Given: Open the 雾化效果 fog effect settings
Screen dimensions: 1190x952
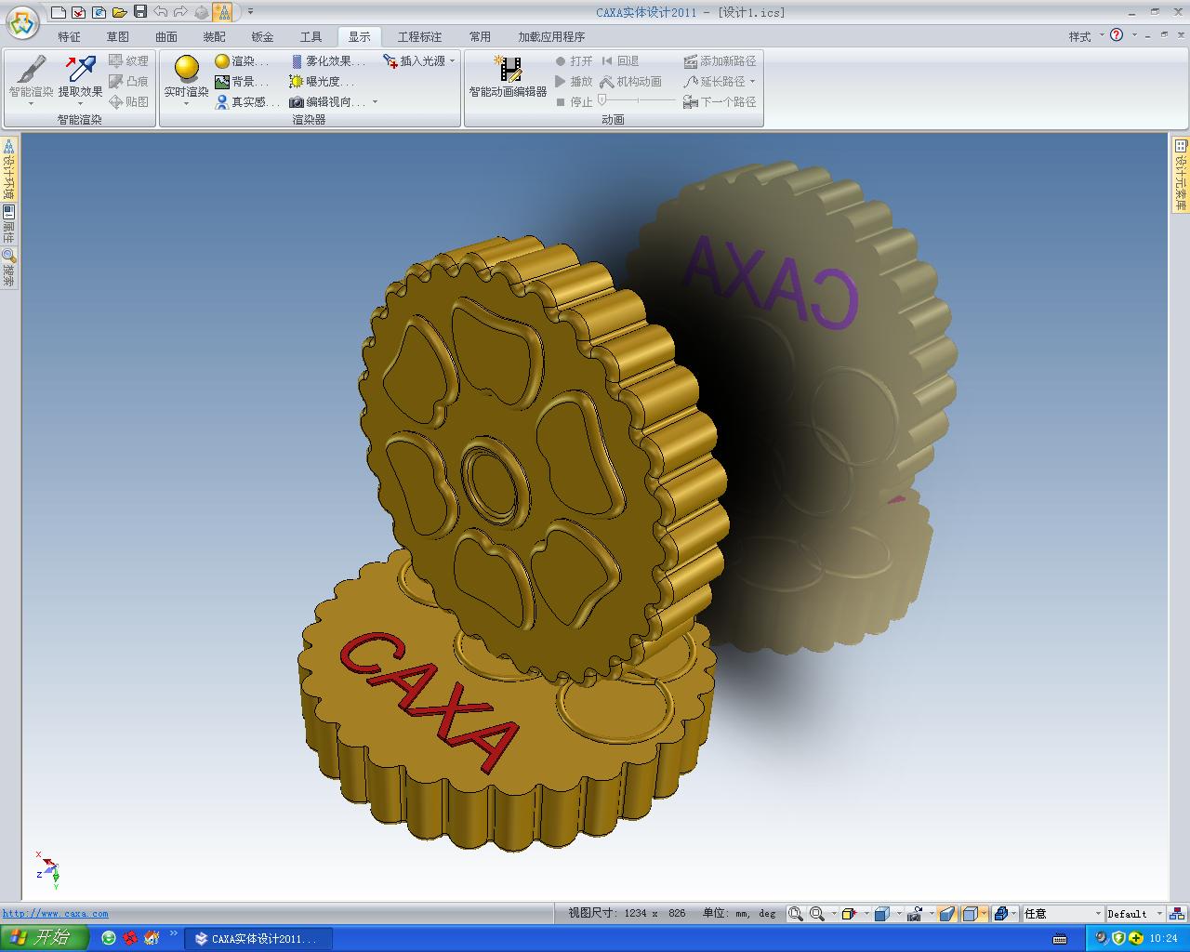Looking at the screenshot, I should tap(327, 61).
